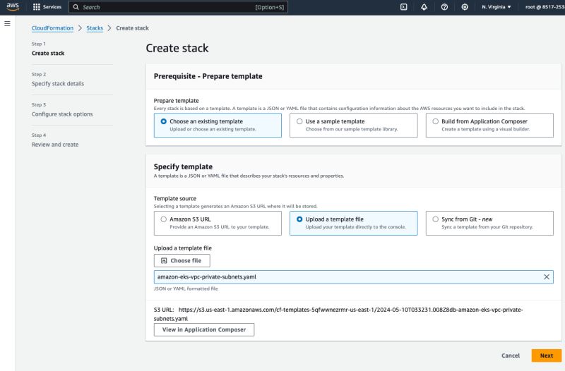Click the Specify template heading
Viewport: 565px width, 371px height.
pyautogui.click(x=183, y=166)
